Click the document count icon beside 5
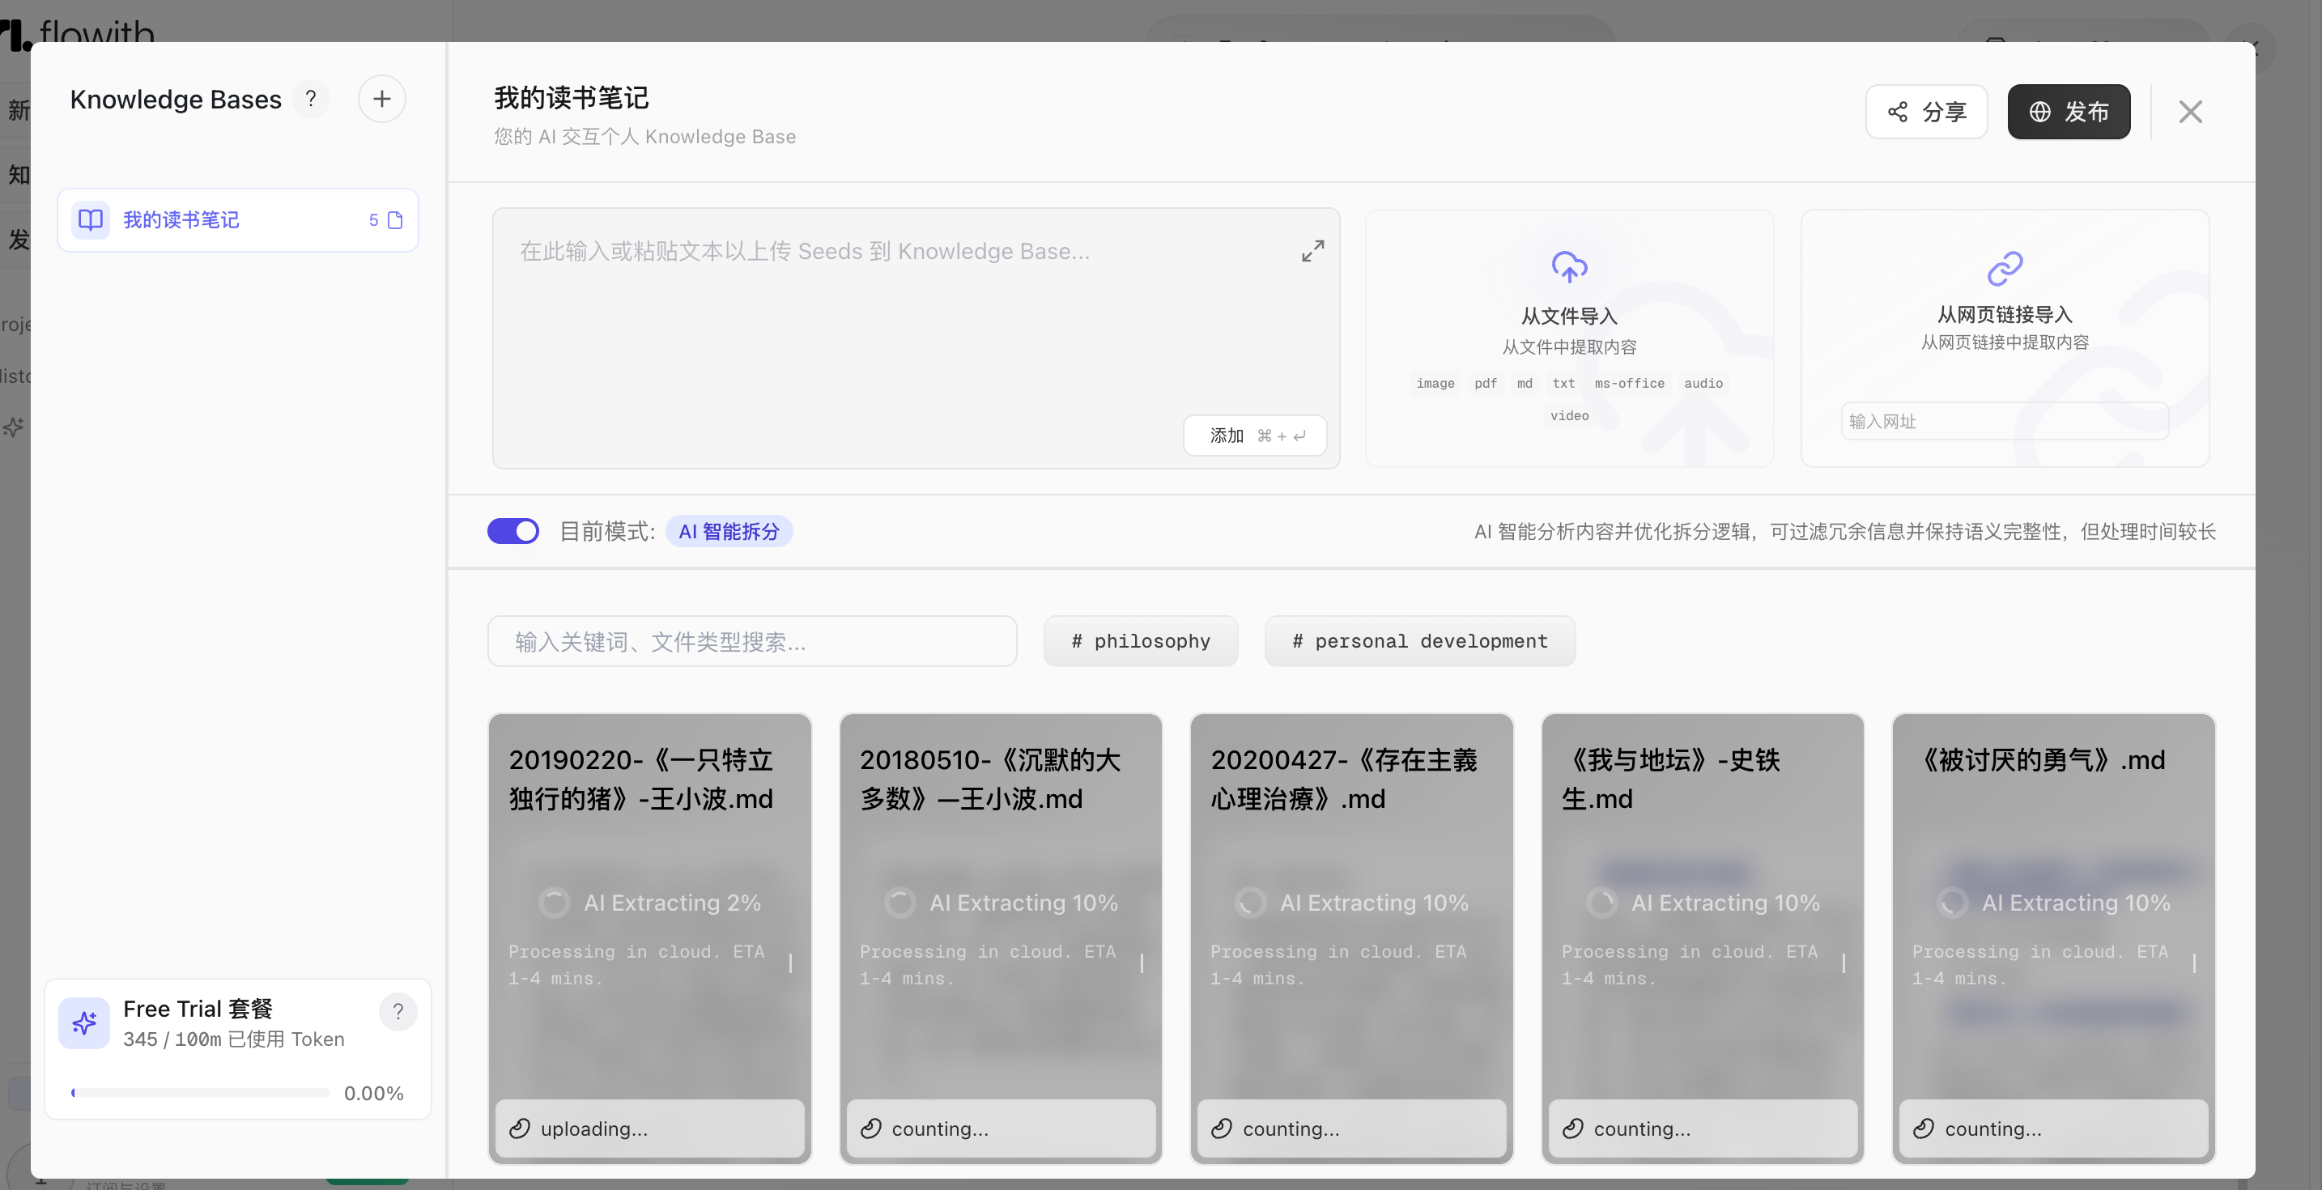The image size is (2322, 1190). click(x=395, y=220)
